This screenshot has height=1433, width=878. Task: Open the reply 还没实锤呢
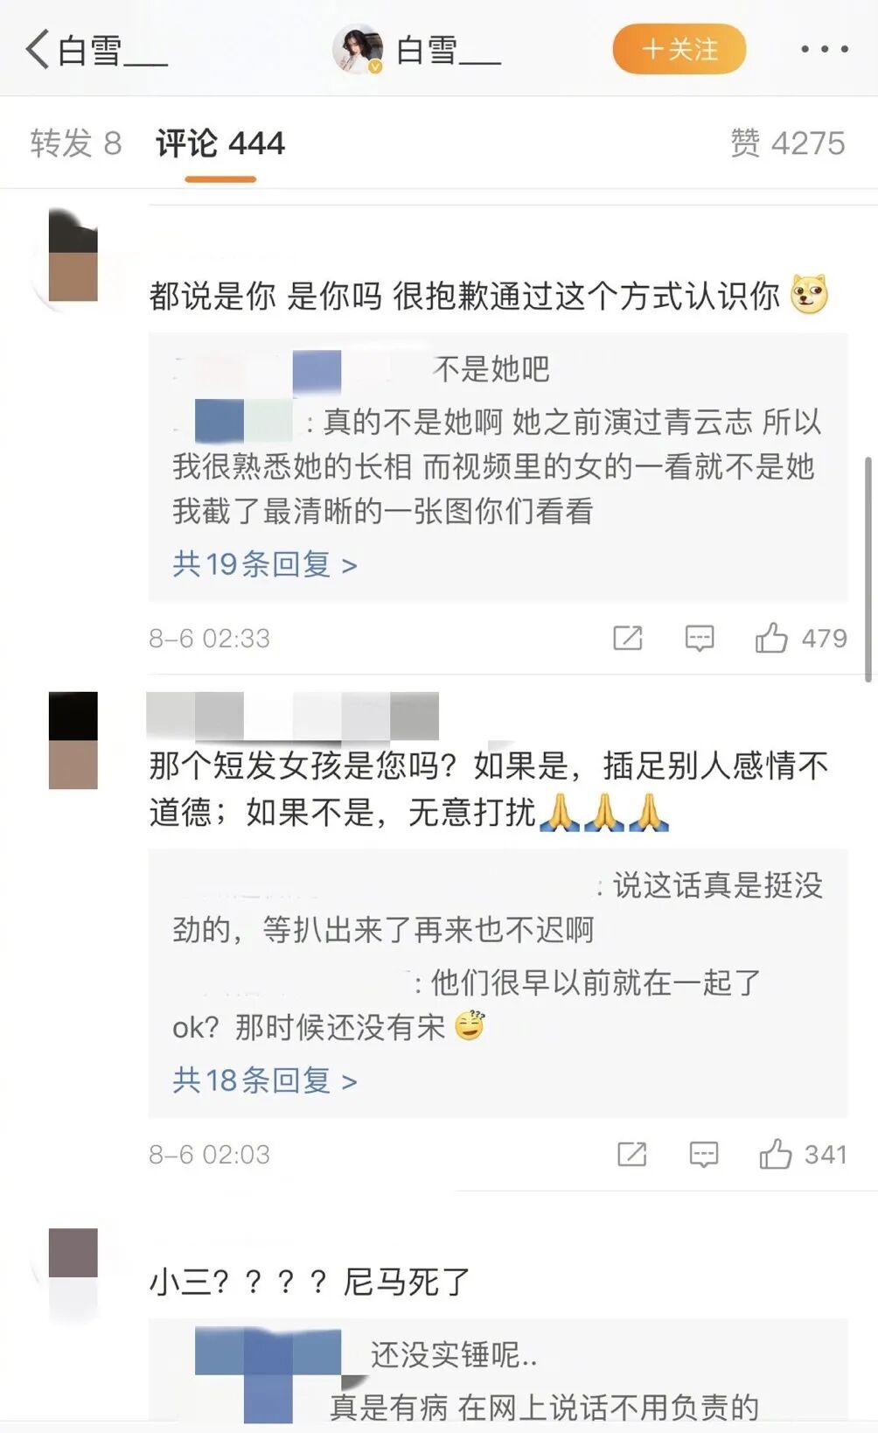(453, 1354)
